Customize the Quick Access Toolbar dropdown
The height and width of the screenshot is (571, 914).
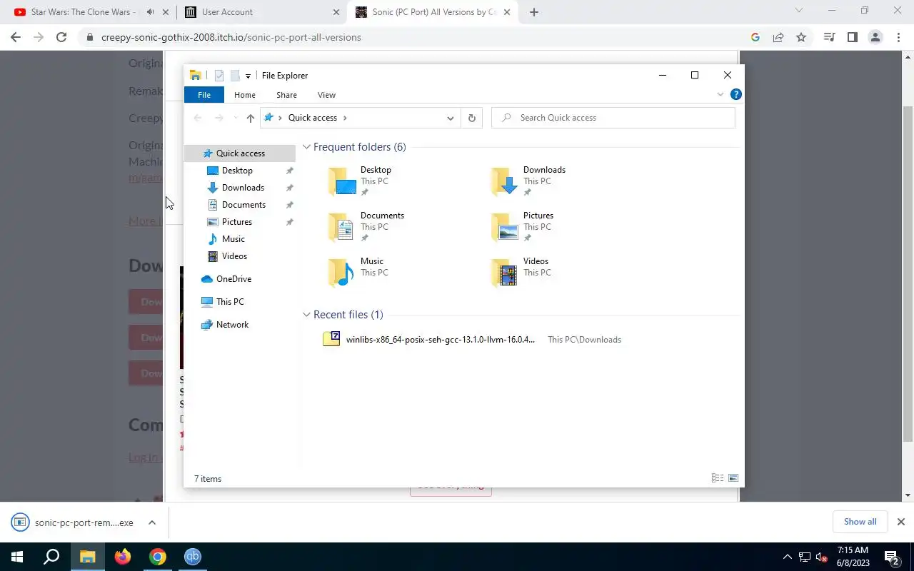pyautogui.click(x=248, y=76)
